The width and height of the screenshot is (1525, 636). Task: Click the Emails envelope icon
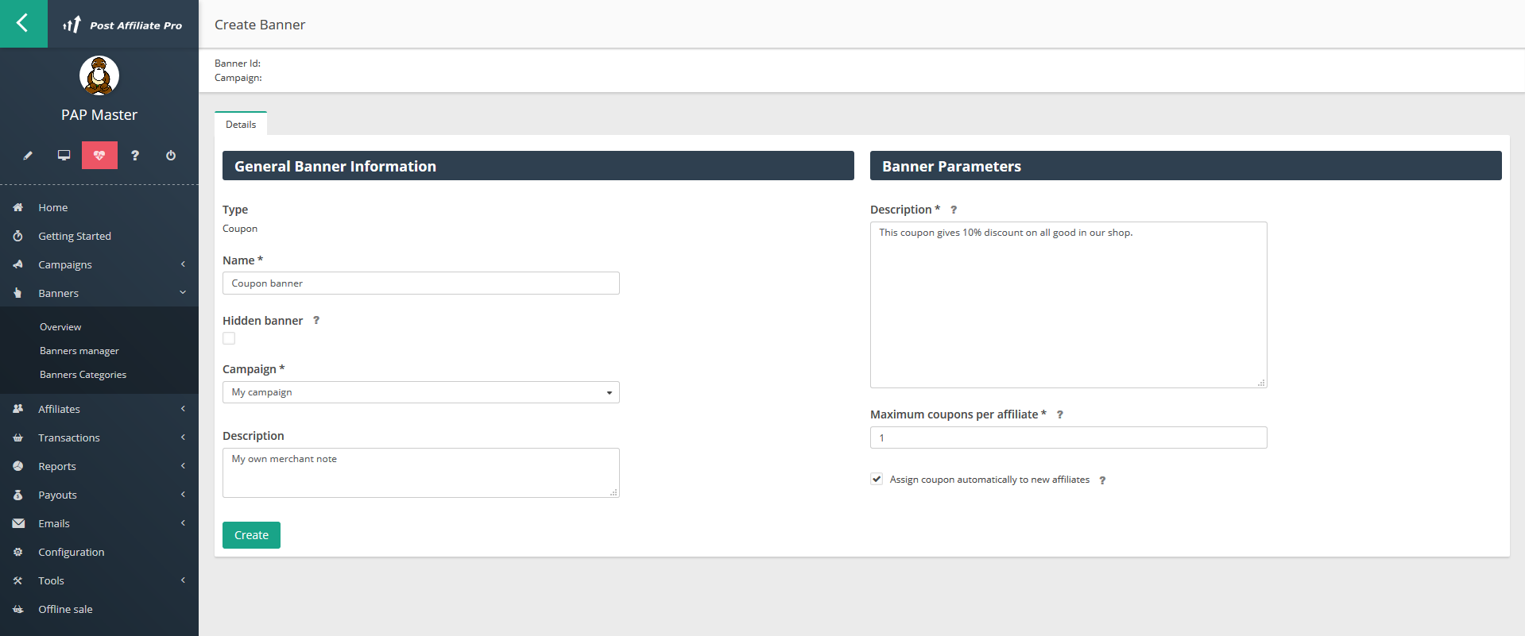tap(18, 523)
